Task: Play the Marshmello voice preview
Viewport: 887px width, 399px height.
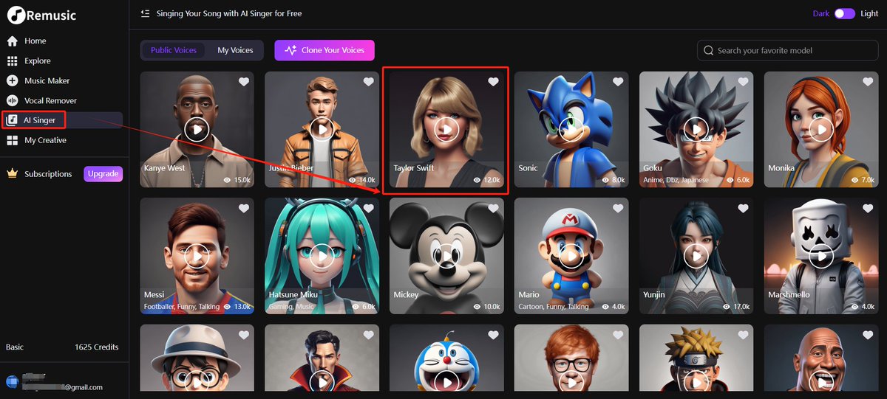Action: 821,255
